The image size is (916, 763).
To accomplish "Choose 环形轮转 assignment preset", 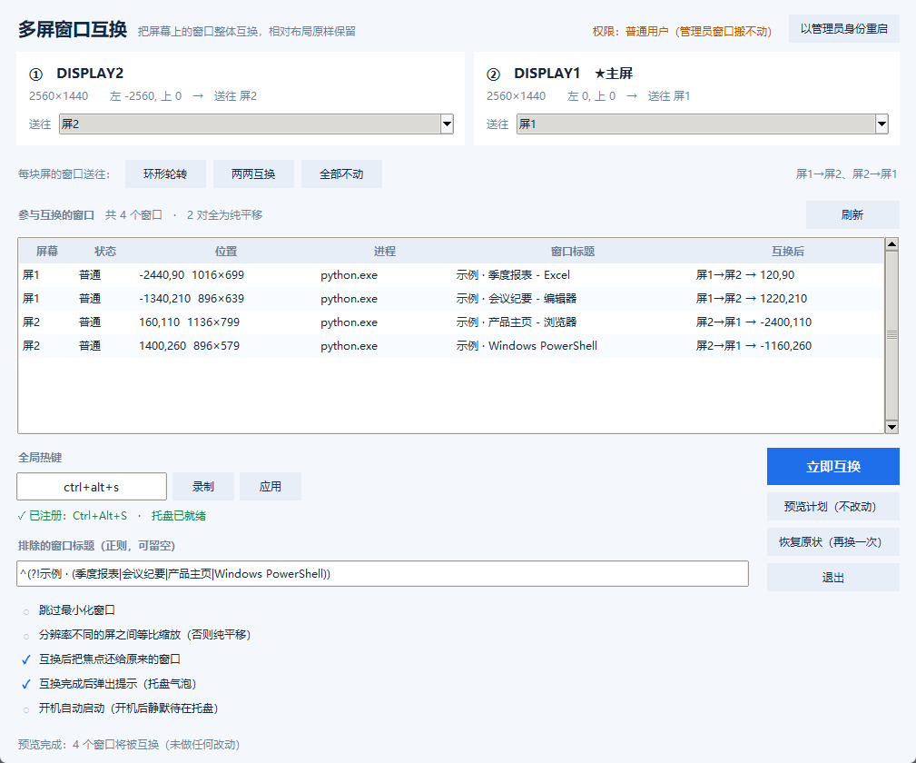I will point(165,174).
